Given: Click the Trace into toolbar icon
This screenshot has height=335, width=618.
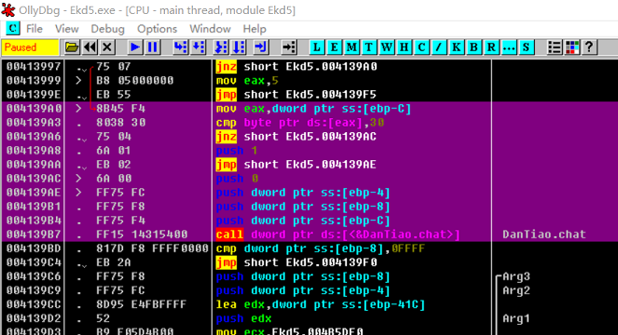Looking at the screenshot, I should [221, 47].
